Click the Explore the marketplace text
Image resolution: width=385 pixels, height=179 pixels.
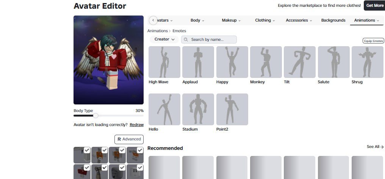click(x=319, y=5)
